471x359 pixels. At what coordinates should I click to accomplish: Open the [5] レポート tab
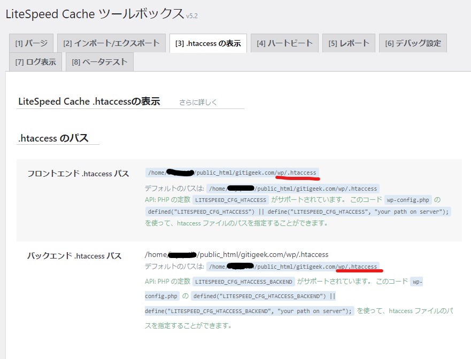[x=349, y=43]
